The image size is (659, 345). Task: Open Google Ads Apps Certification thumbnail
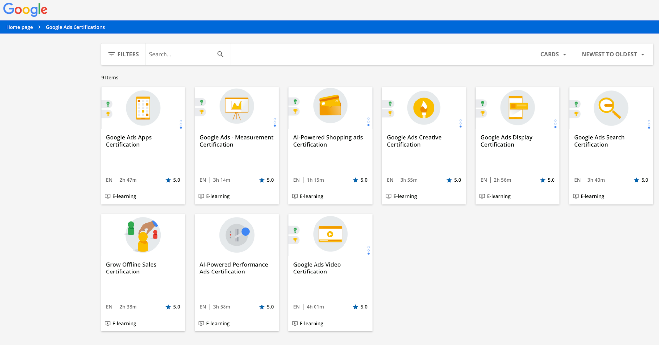click(143, 108)
